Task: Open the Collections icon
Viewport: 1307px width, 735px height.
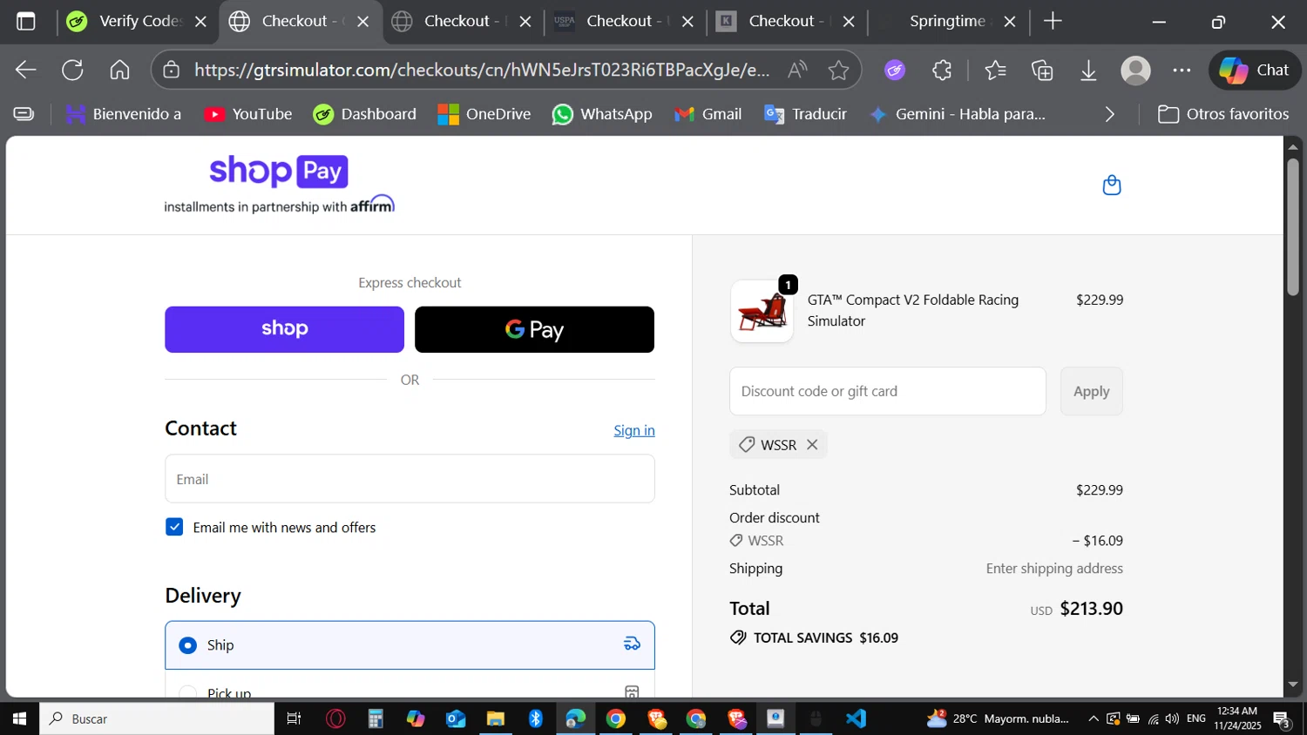Action: pos(1042,70)
